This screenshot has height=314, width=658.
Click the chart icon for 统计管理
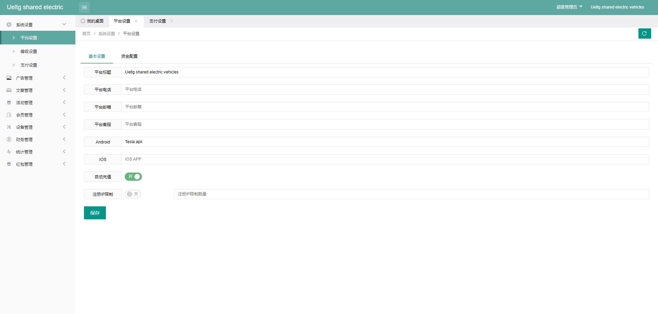coord(9,152)
